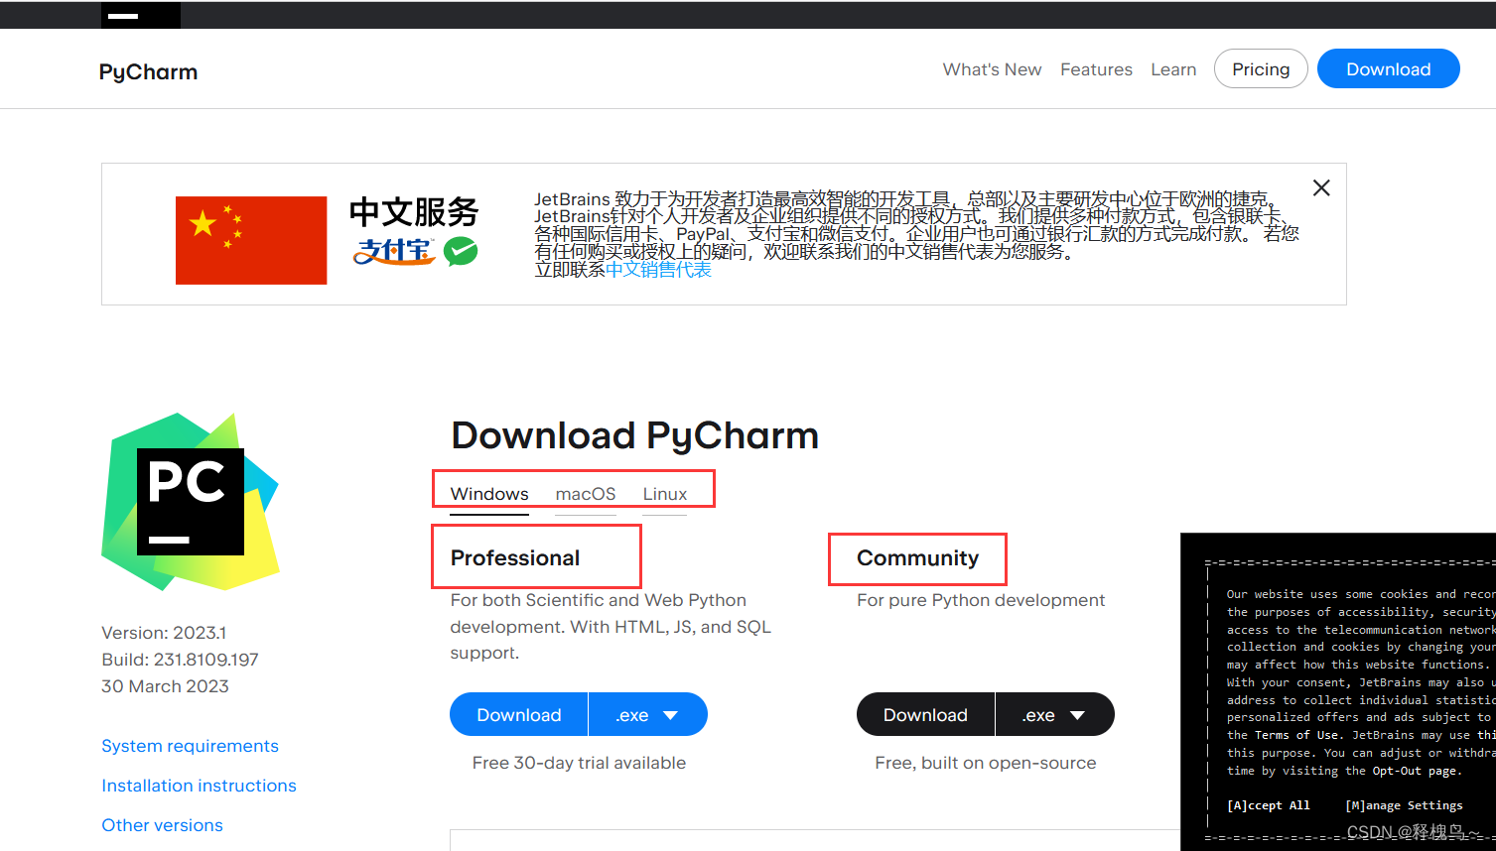Viewport: 1496px width, 851px height.
Task: Select the Windows tab
Action: pyautogui.click(x=489, y=494)
